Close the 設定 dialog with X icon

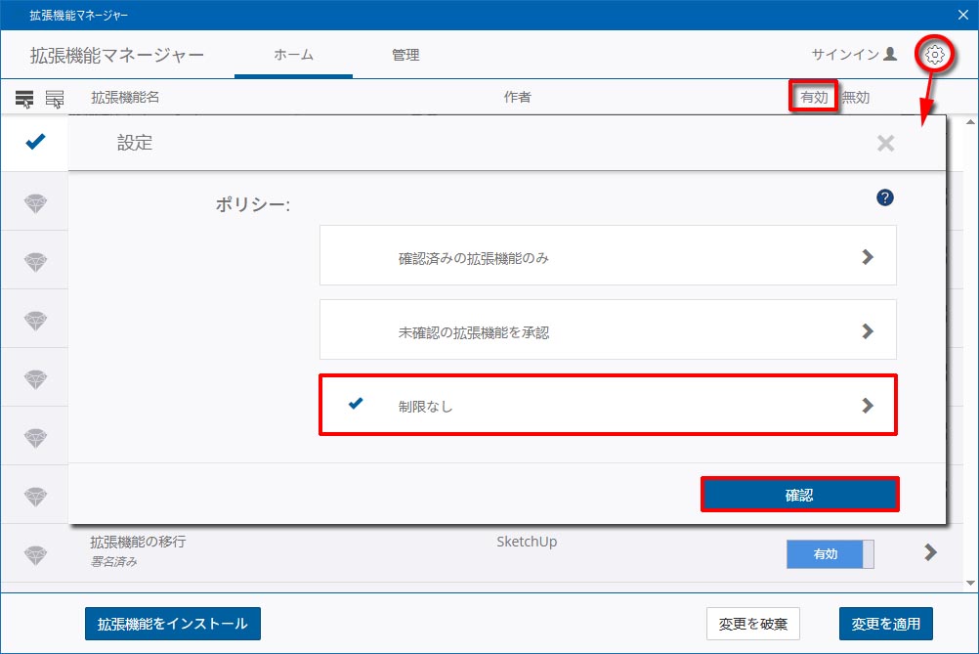(x=885, y=144)
